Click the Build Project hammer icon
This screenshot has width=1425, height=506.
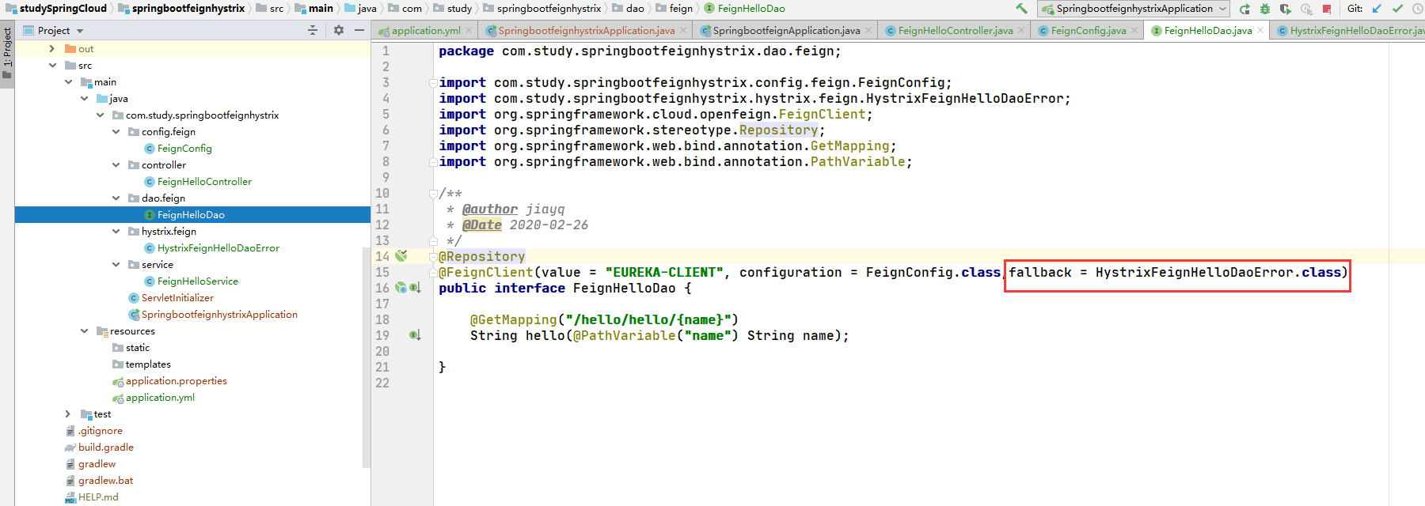tap(1021, 9)
